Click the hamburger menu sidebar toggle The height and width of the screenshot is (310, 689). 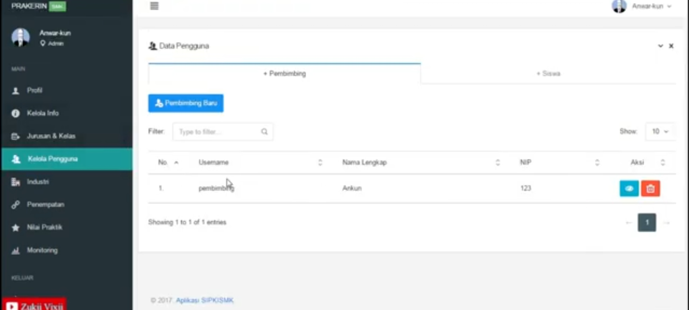154,6
